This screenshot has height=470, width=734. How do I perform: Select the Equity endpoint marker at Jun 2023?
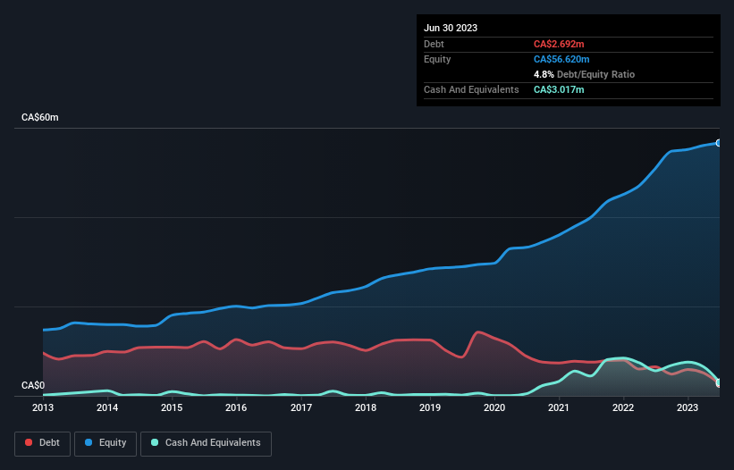point(719,143)
